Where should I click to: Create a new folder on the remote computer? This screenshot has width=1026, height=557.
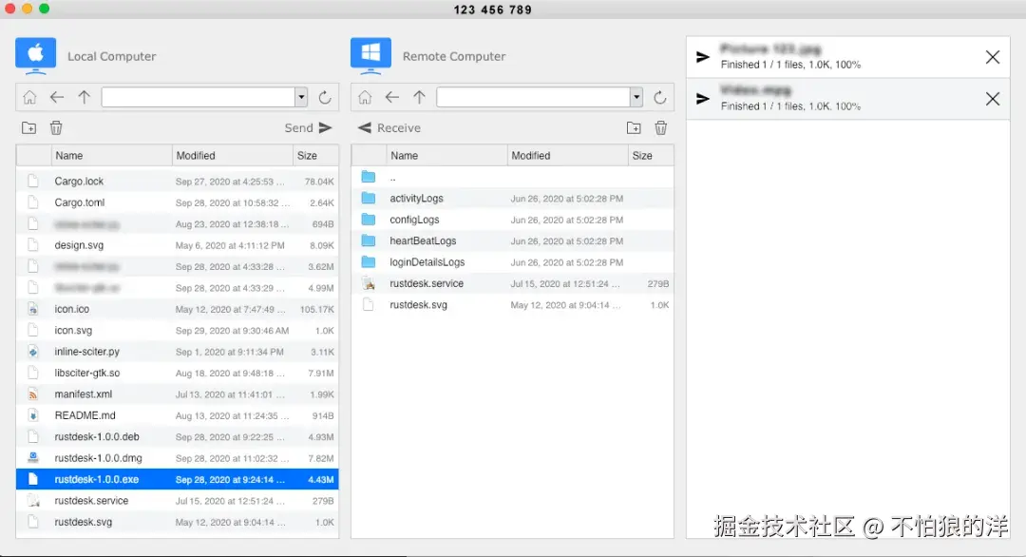click(634, 126)
